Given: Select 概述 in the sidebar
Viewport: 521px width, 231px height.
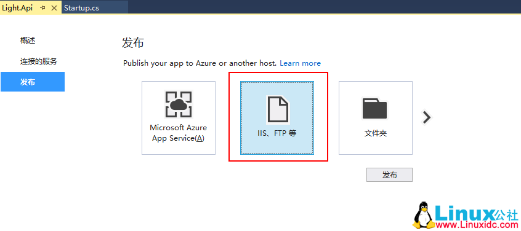Looking at the screenshot, I should (x=28, y=41).
